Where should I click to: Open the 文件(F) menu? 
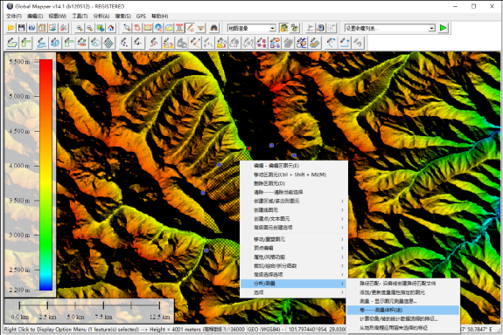[x=14, y=16]
